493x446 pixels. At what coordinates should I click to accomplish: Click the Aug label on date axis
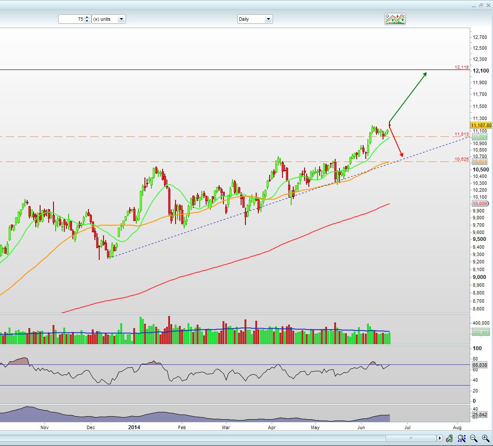[457, 427]
